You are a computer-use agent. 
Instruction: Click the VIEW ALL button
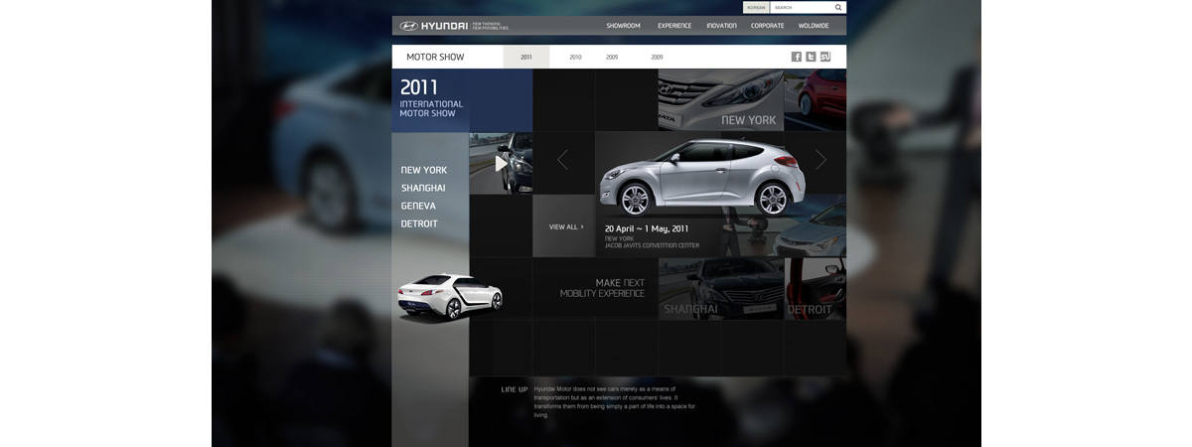coord(564,226)
